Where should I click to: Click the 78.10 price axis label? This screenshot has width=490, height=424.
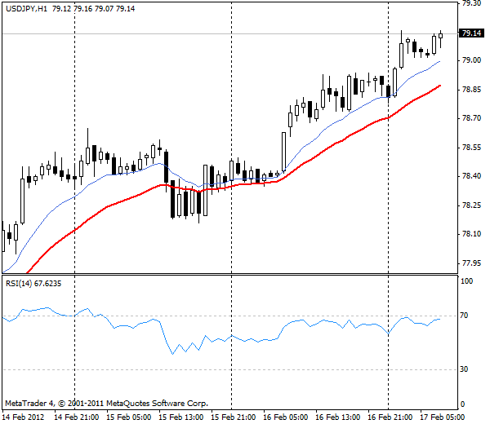tap(471, 234)
